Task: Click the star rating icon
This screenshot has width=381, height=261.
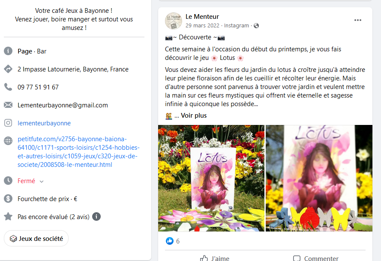Action: click(8, 217)
